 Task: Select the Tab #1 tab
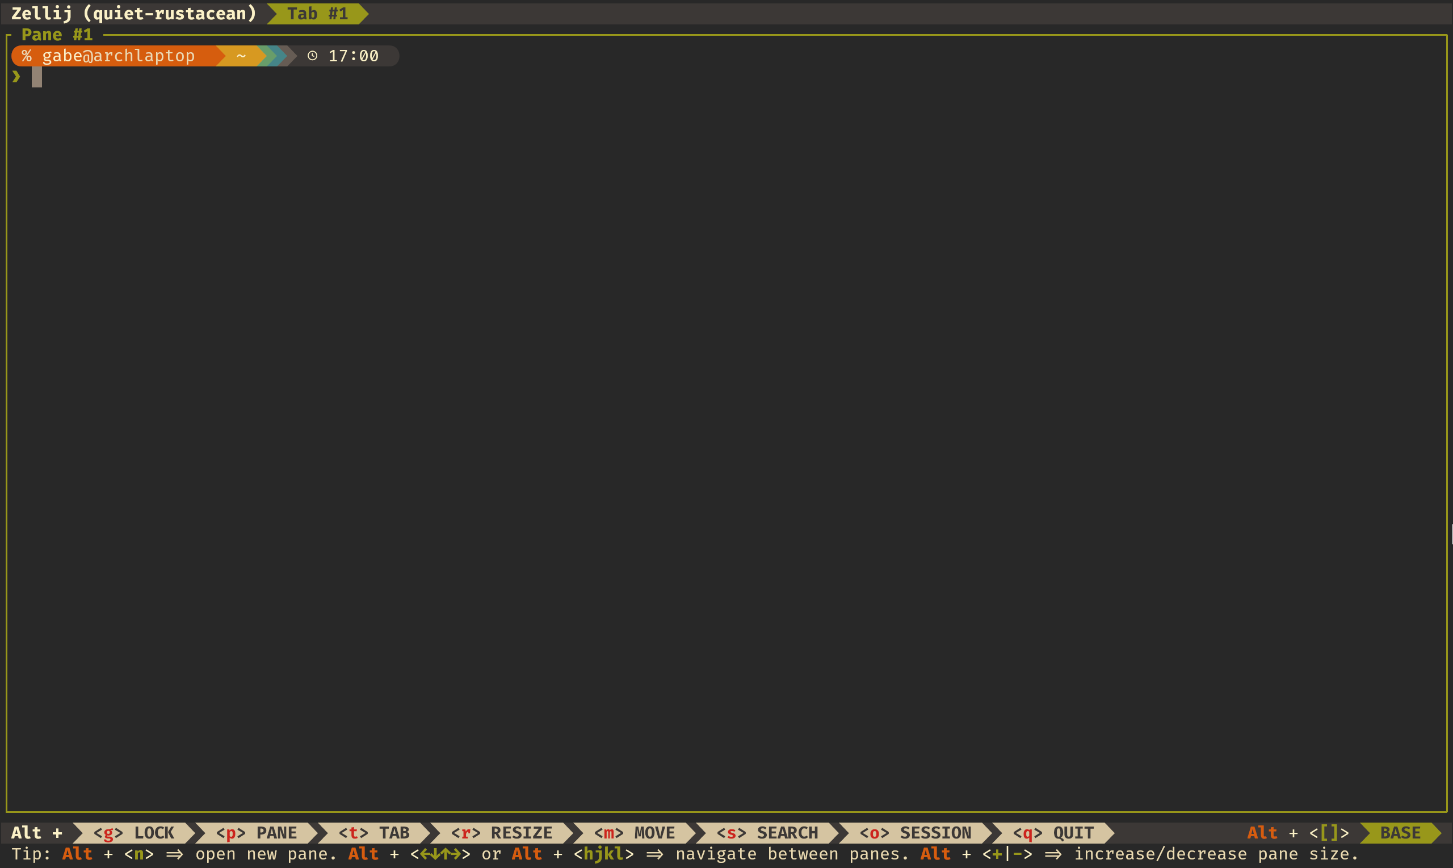click(317, 14)
